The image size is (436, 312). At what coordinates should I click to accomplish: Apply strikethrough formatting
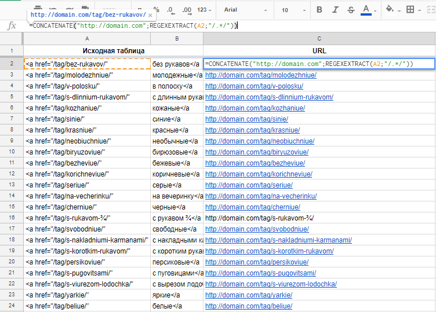coord(351,10)
